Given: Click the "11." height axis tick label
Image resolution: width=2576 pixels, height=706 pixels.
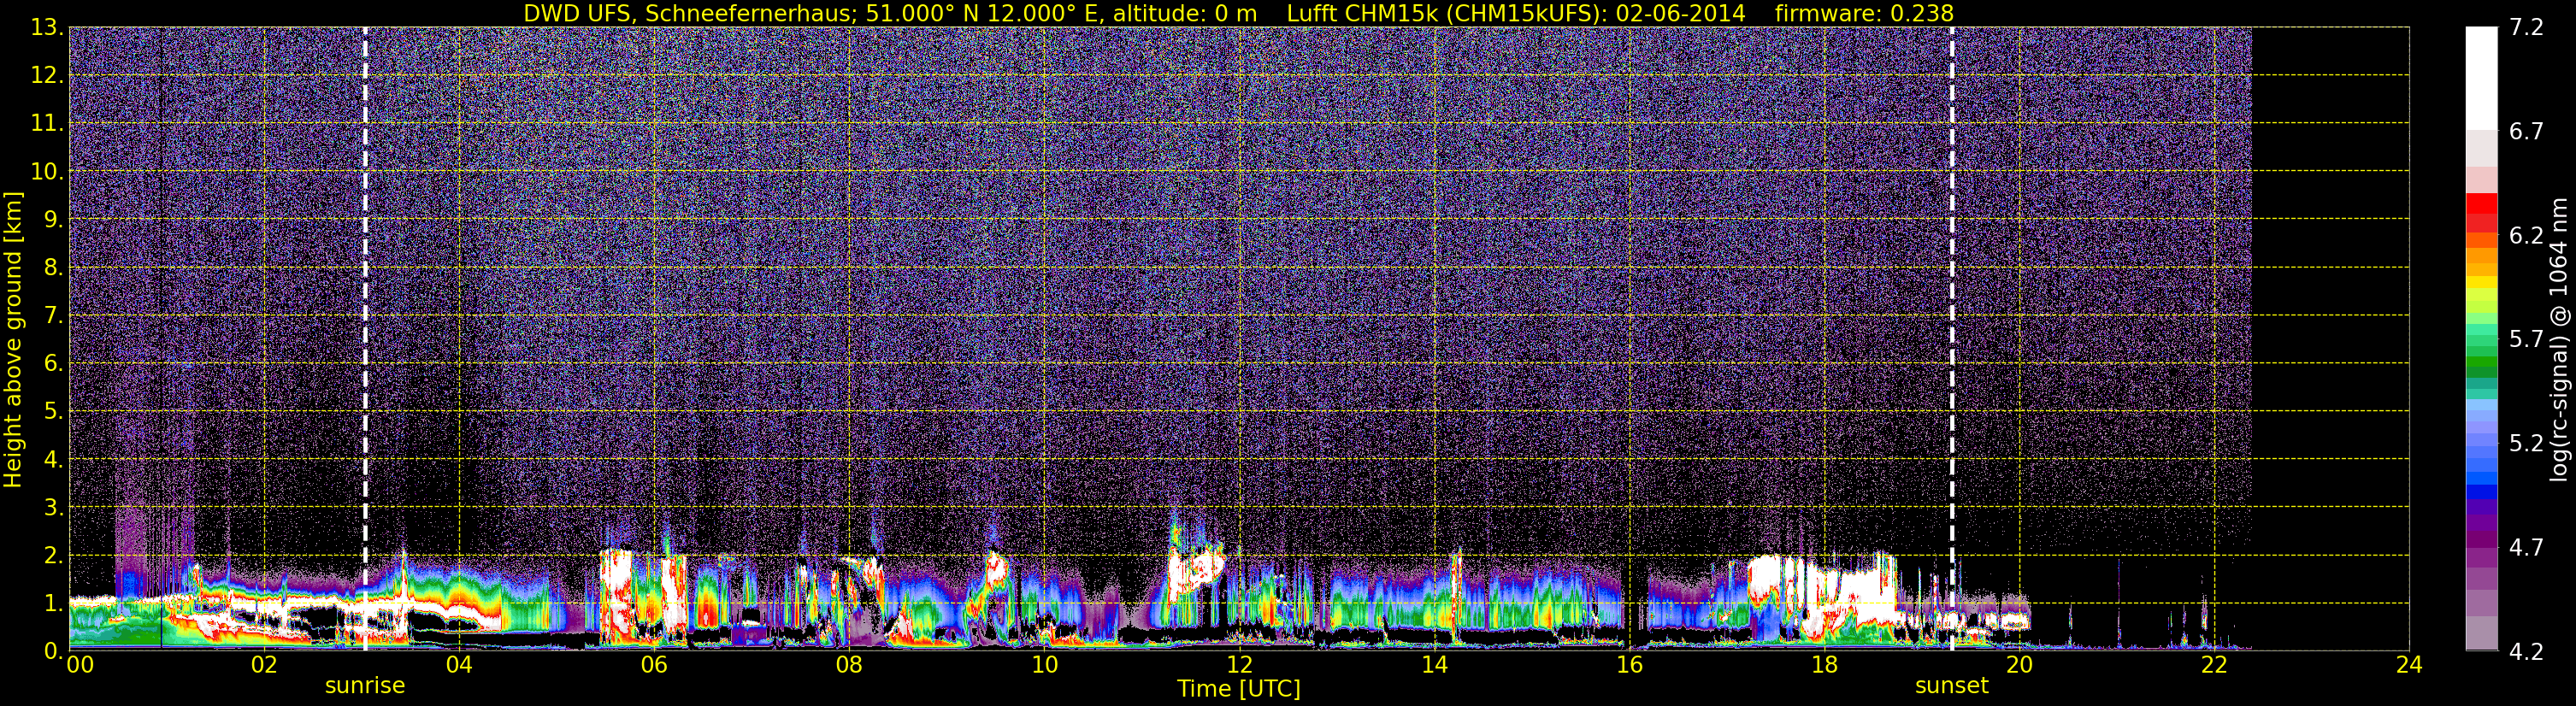Looking at the screenshot, I should coord(46,124).
